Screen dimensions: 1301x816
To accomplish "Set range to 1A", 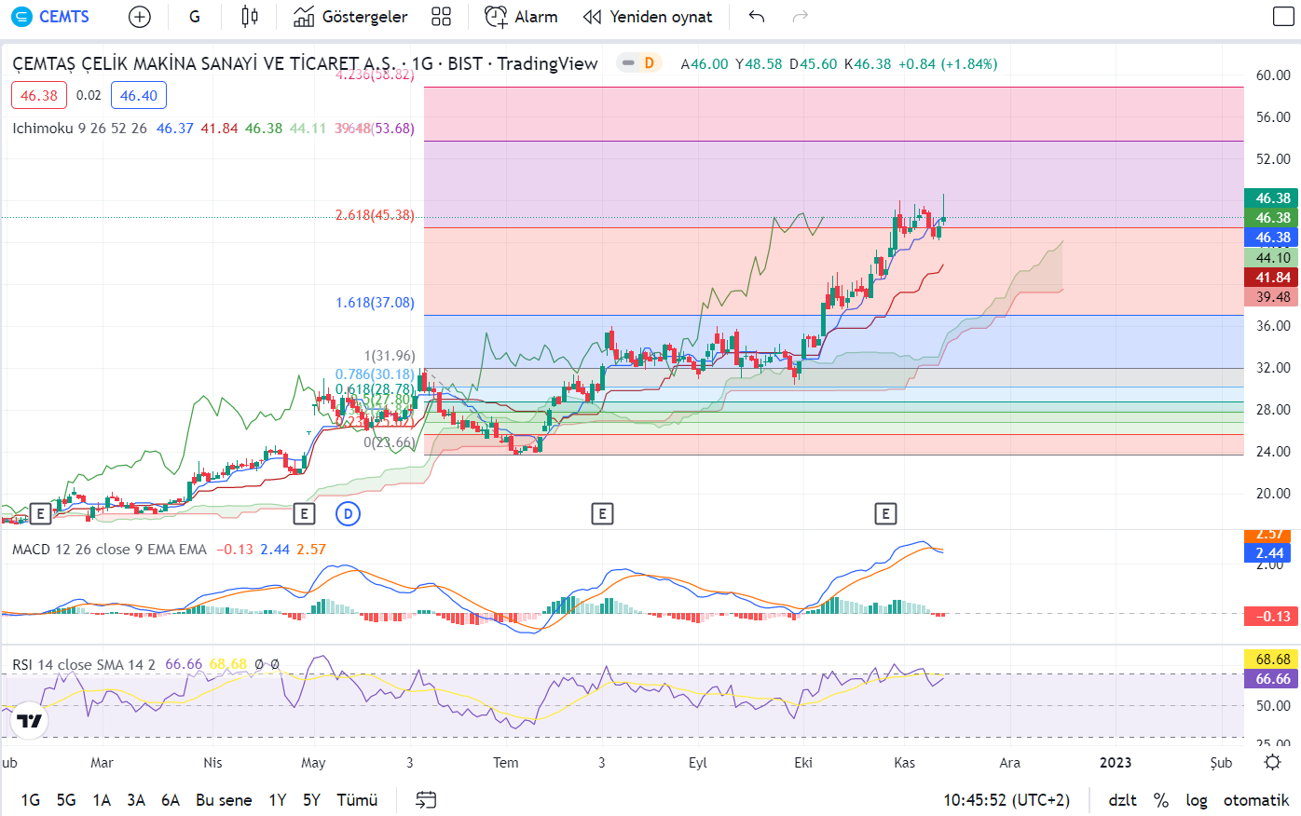I will point(102,800).
